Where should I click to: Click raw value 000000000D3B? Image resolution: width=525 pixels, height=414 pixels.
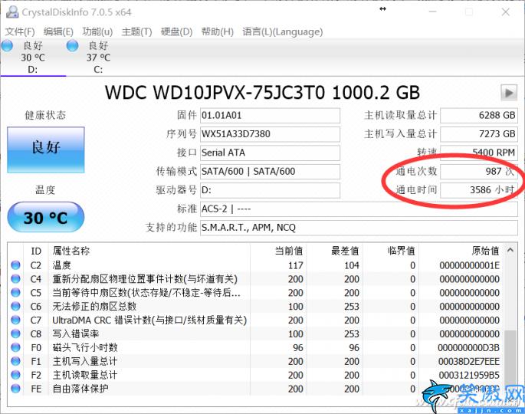pos(469,348)
